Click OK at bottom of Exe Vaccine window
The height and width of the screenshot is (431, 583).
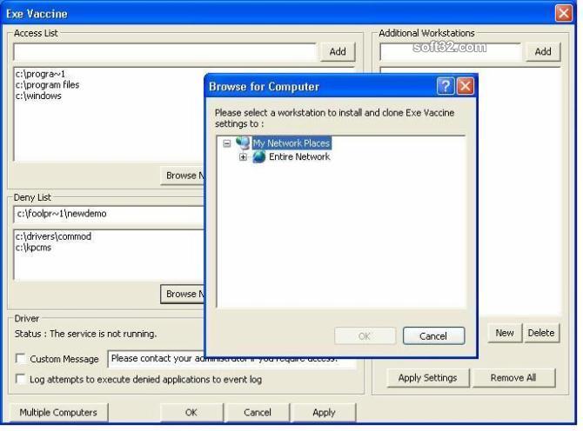tap(191, 413)
